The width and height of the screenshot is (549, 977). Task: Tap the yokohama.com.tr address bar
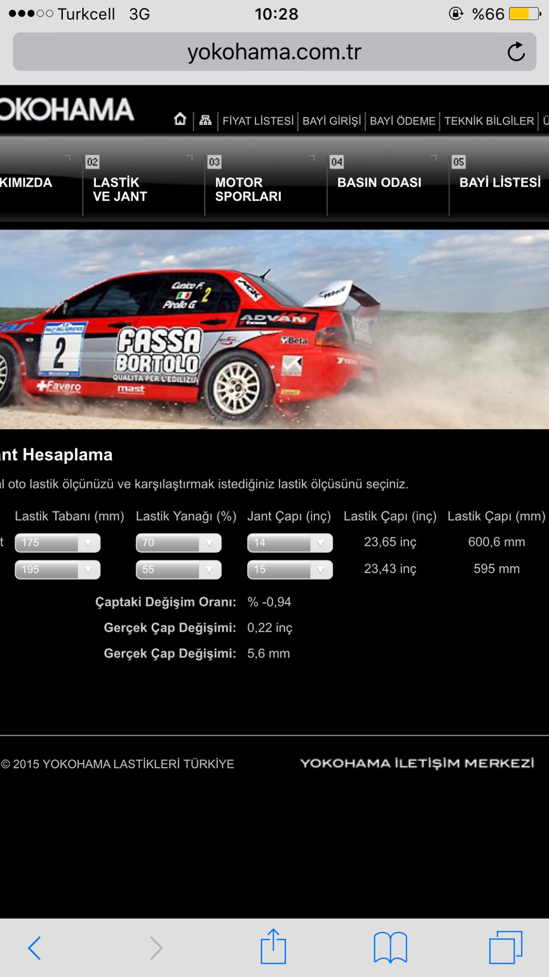tap(274, 52)
